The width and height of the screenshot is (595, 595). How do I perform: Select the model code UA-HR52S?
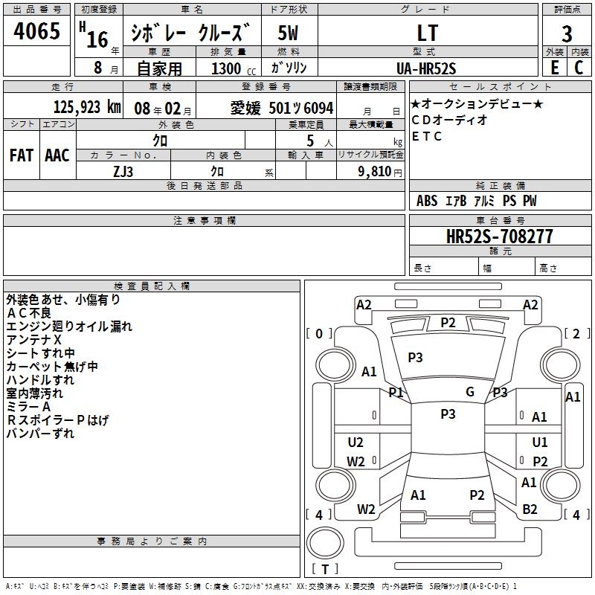[x=426, y=68]
